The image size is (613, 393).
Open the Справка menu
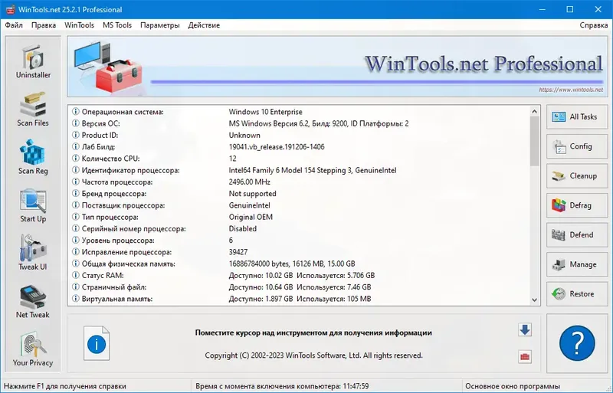tap(593, 25)
